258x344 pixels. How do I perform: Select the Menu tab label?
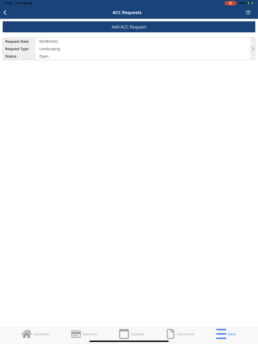(x=232, y=334)
